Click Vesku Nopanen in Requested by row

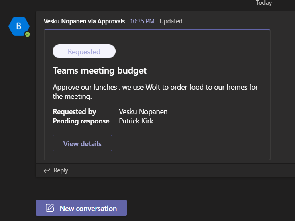(x=143, y=112)
